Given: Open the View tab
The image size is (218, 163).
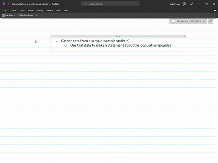Looking at the screenshot, I should tap(58, 10).
